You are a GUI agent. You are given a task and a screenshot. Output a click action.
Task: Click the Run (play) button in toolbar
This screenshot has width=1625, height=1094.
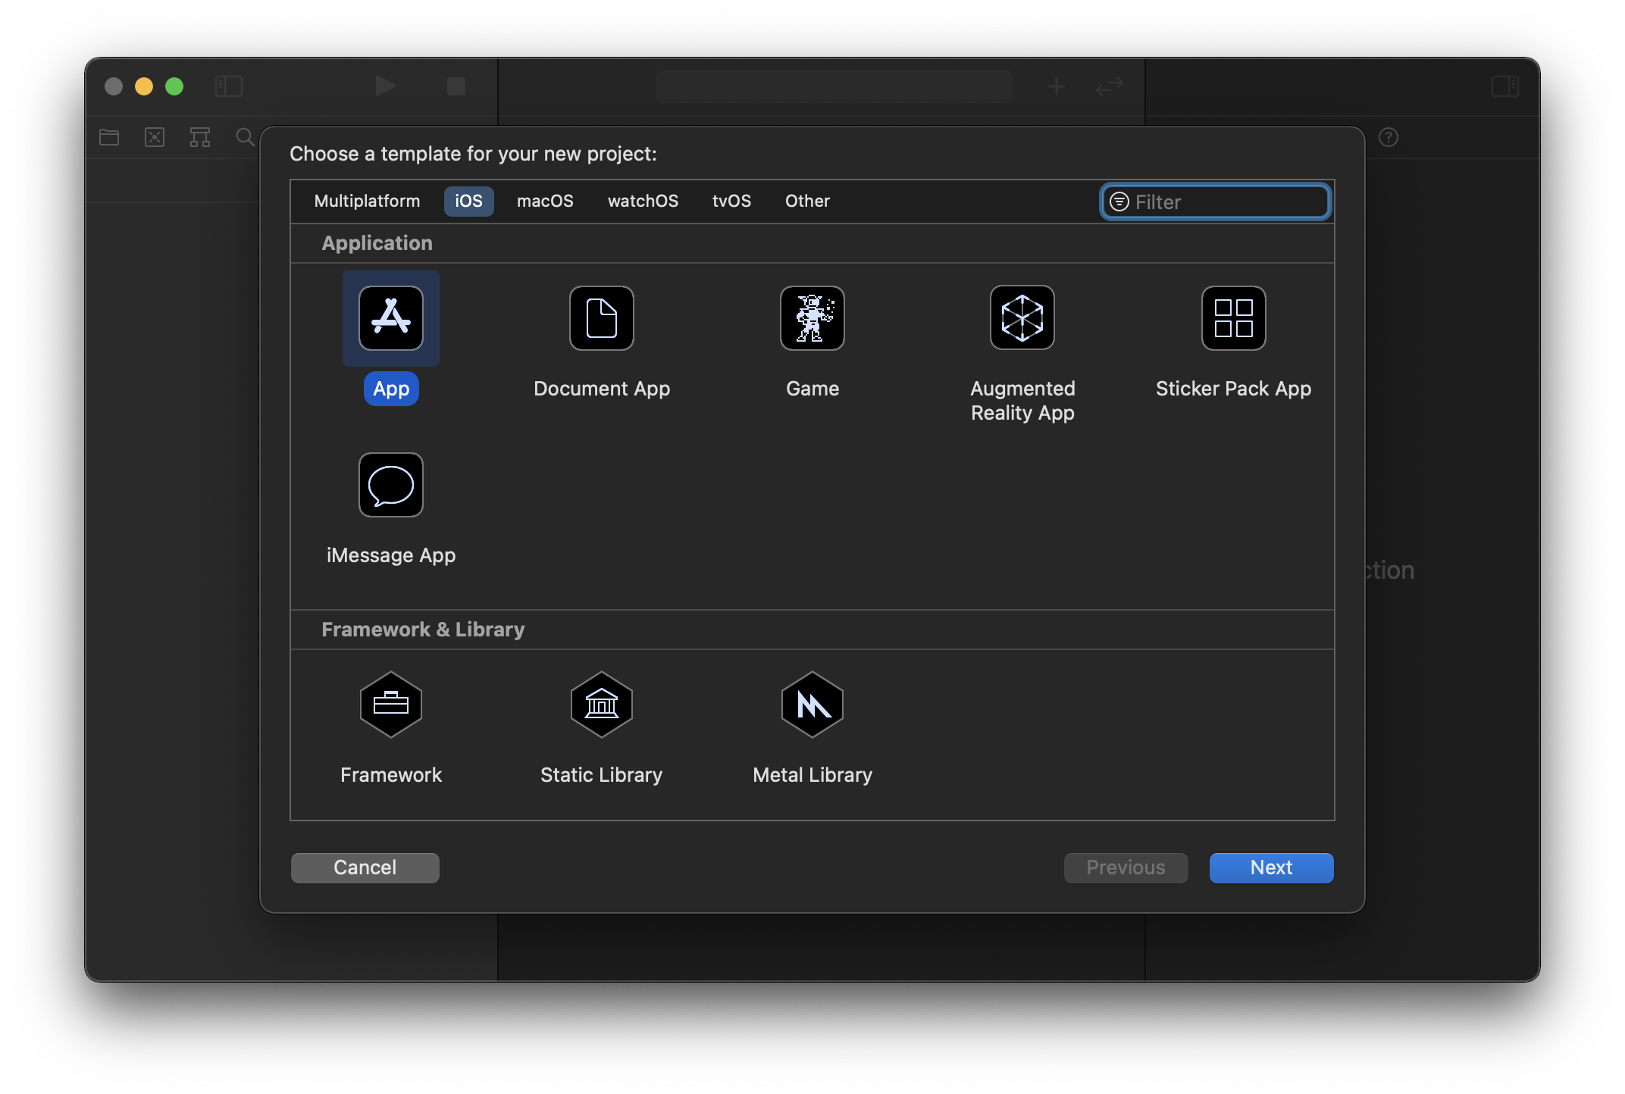385,86
